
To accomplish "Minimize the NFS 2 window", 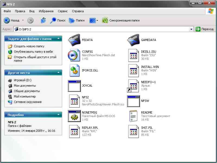I will point(193,3).
